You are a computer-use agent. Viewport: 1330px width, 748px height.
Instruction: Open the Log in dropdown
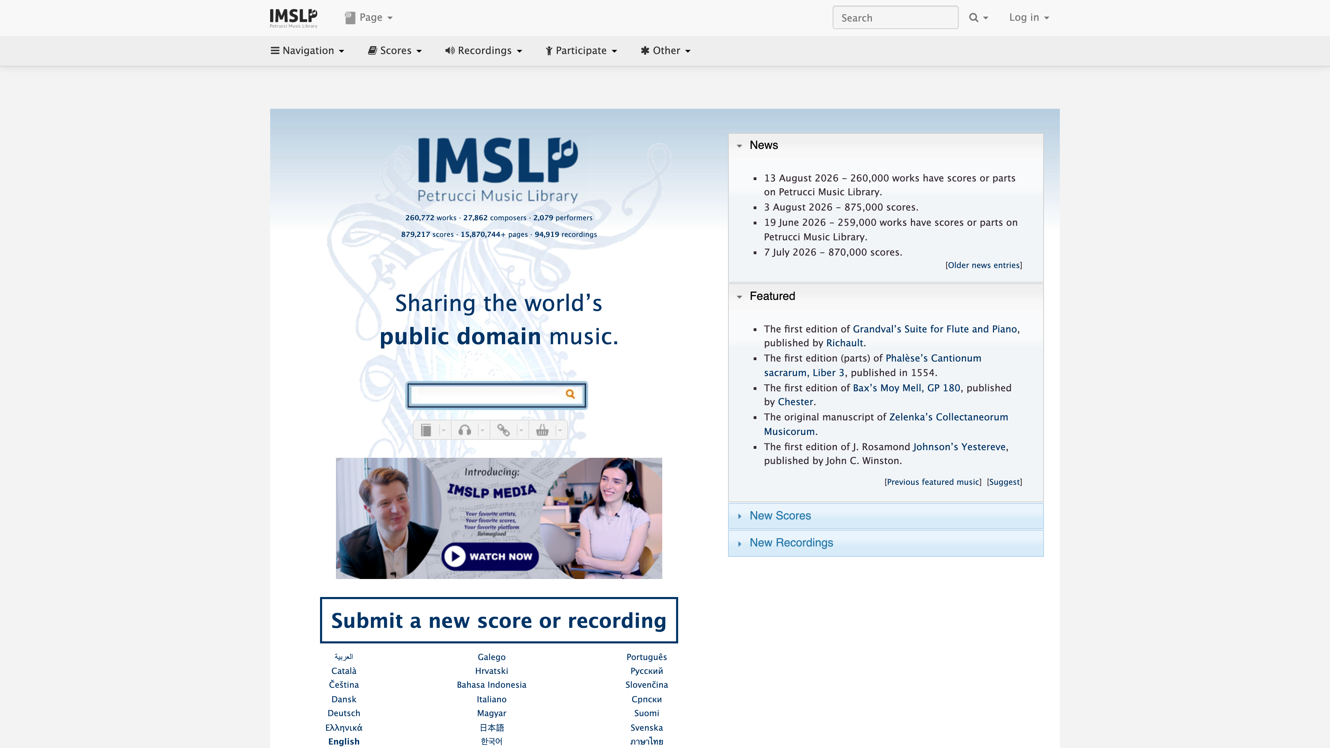point(1029,18)
